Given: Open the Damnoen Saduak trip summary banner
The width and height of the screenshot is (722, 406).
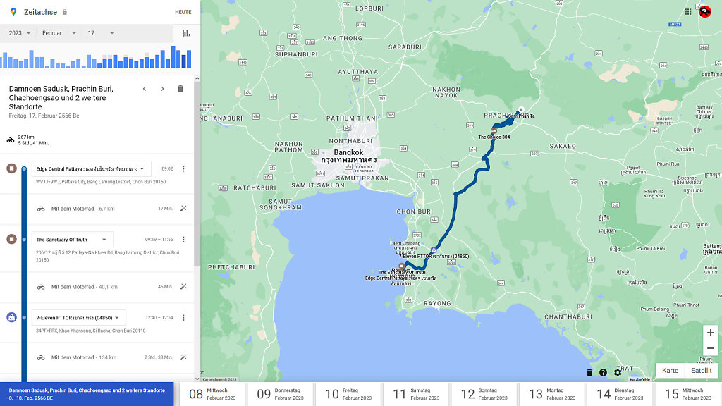Looking at the screenshot, I should point(87,394).
